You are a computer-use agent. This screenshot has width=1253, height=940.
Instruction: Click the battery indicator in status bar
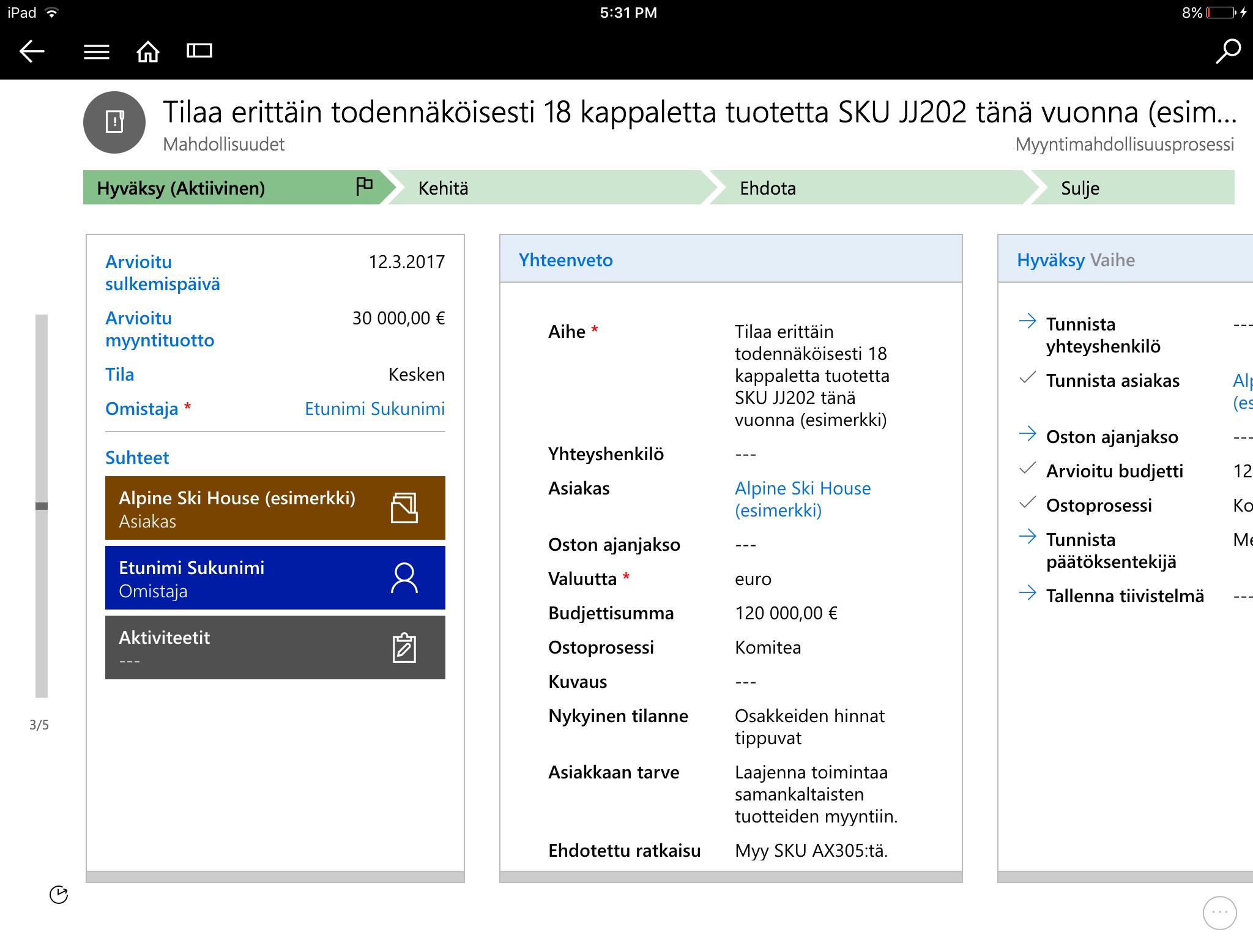1222,13
